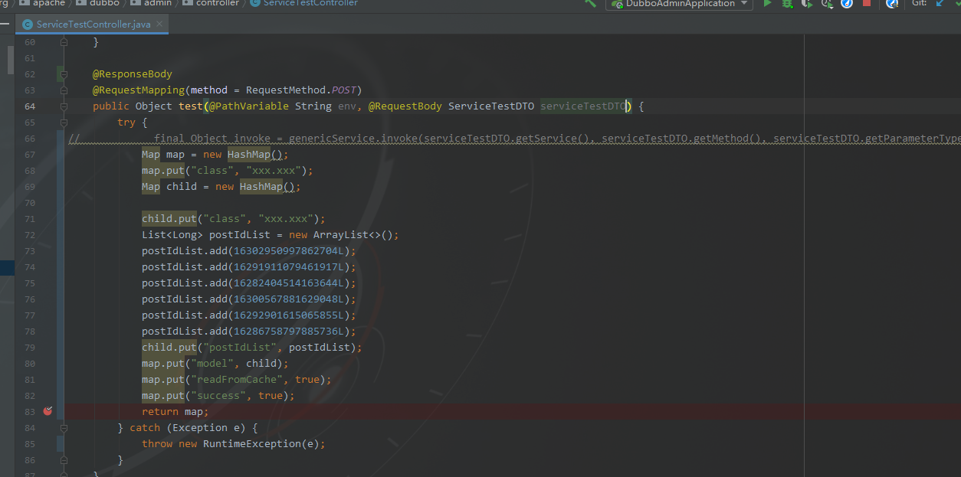Click line number 70 in the gutter

(30, 203)
